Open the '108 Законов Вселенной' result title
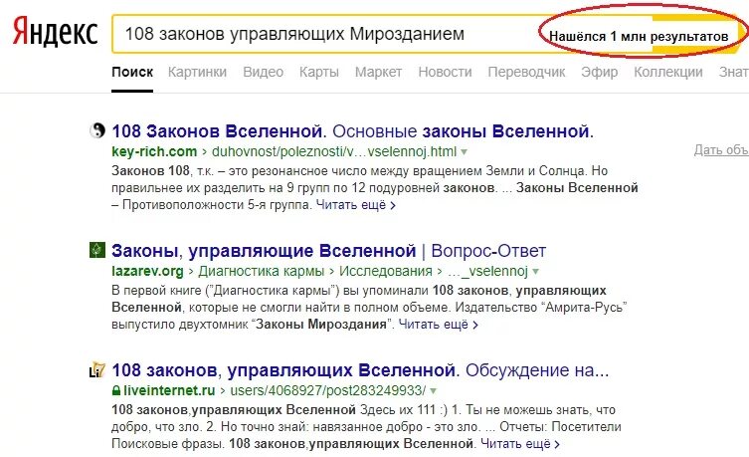 point(352,131)
